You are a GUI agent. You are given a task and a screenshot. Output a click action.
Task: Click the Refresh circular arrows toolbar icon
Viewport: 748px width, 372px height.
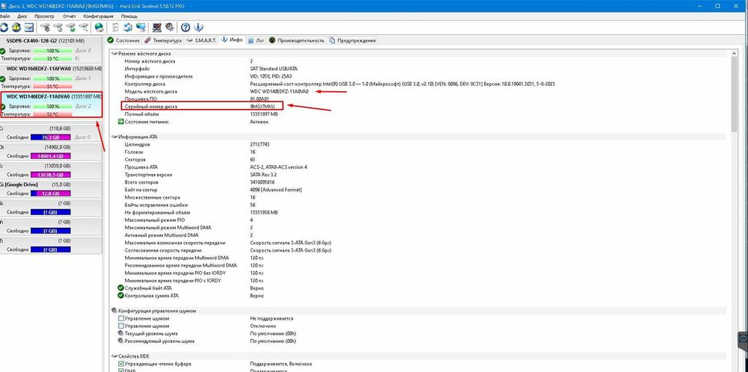(x=4, y=27)
